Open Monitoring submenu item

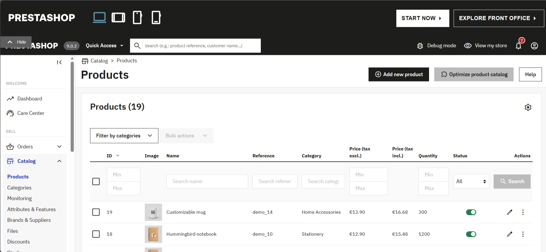click(x=19, y=199)
